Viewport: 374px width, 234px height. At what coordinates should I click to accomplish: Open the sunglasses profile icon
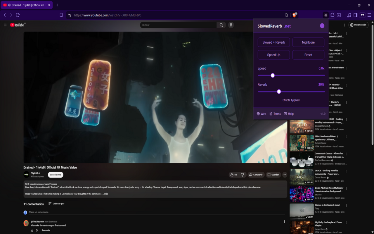363,15
